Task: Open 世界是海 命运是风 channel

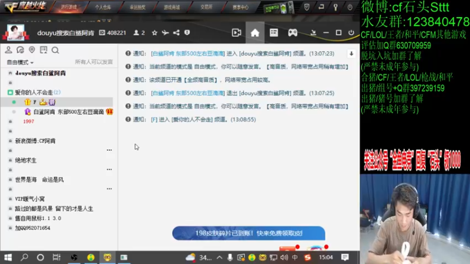Action: click(39, 180)
